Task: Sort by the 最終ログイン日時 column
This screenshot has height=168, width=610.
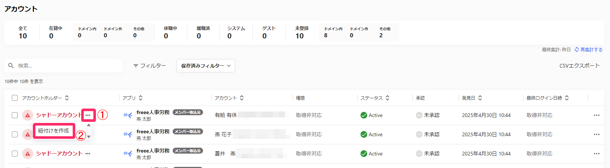Action: tap(567, 98)
